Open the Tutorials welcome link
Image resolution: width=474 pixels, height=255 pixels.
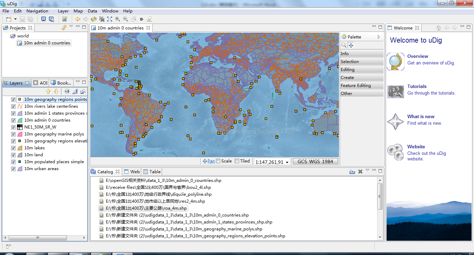click(x=417, y=86)
